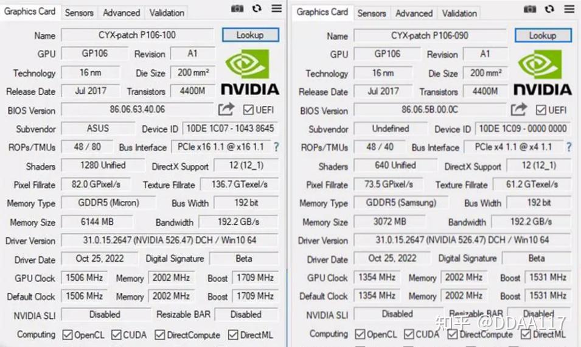Open Validation tab in the P106-090 window
581x347 pixels.
459,13
